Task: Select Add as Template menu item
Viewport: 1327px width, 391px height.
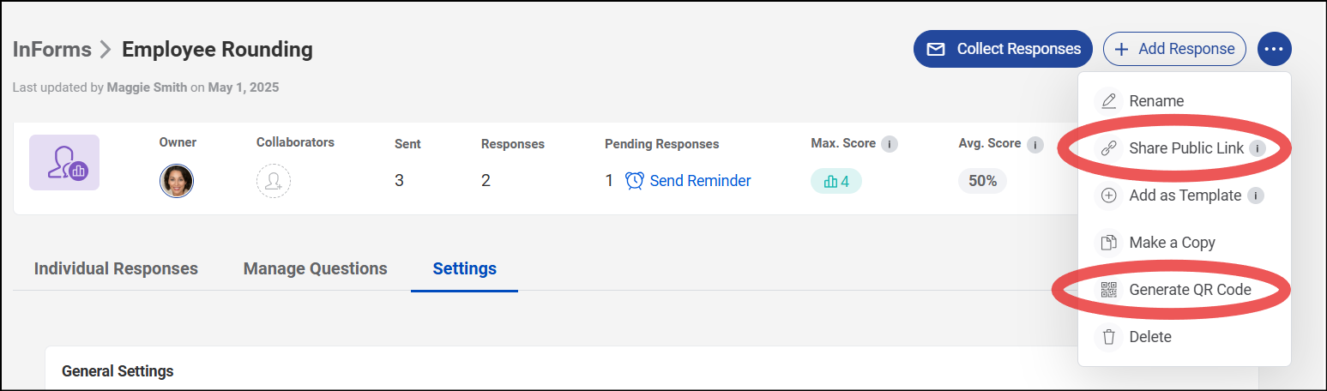Action: pyautogui.click(x=1184, y=195)
